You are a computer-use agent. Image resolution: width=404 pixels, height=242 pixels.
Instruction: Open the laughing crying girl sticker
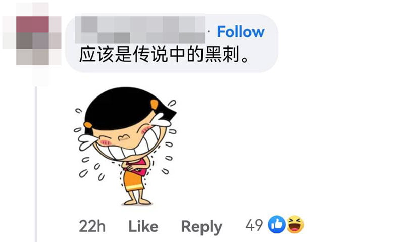click(x=125, y=146)
